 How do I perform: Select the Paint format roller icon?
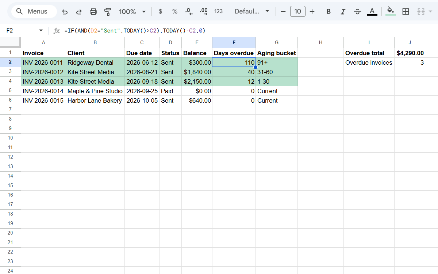[108, 12]
